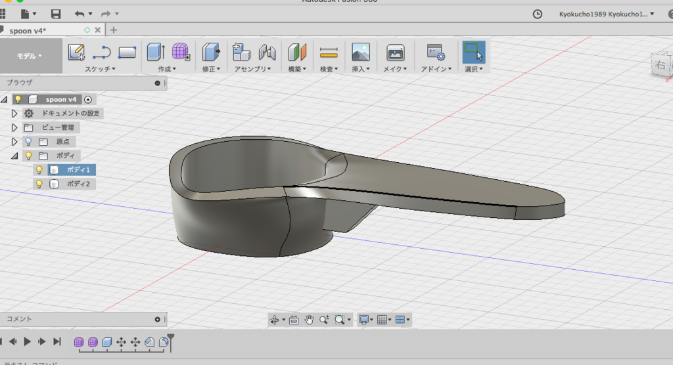Open the アセンブリ menu
This screenshot has width=673, height=365.
252,69
